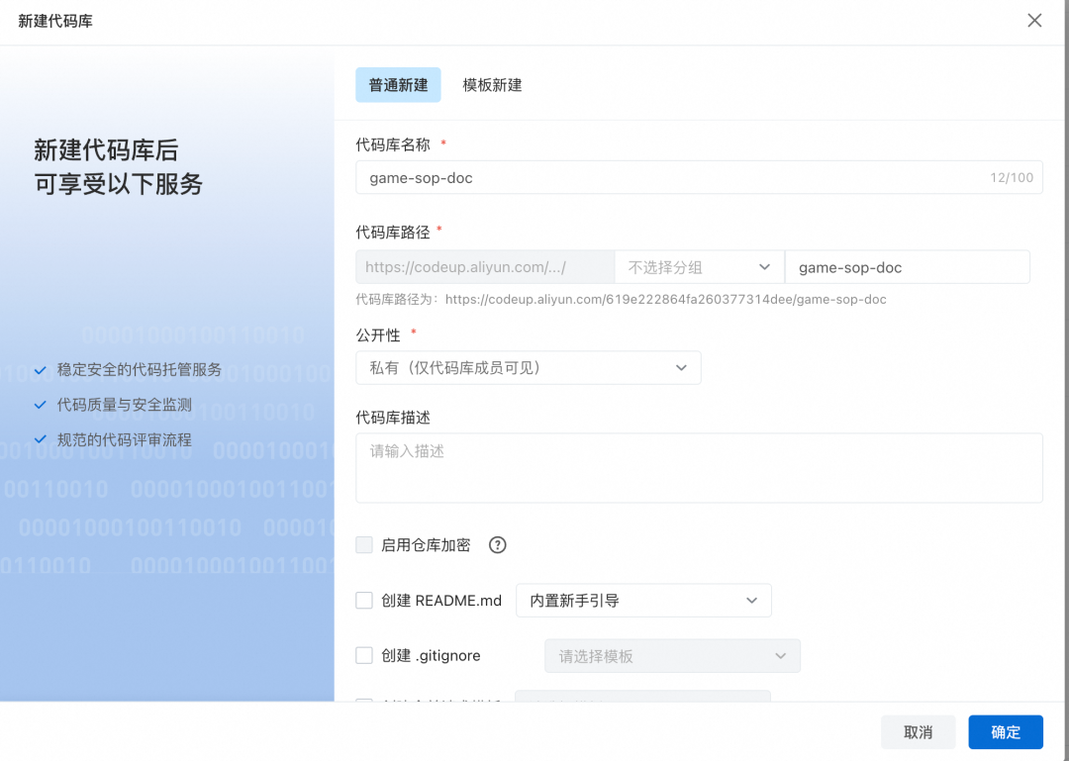Open the 不选择分组 dropdown
This screenshot has width=1069, height=761.
point(699,266)
